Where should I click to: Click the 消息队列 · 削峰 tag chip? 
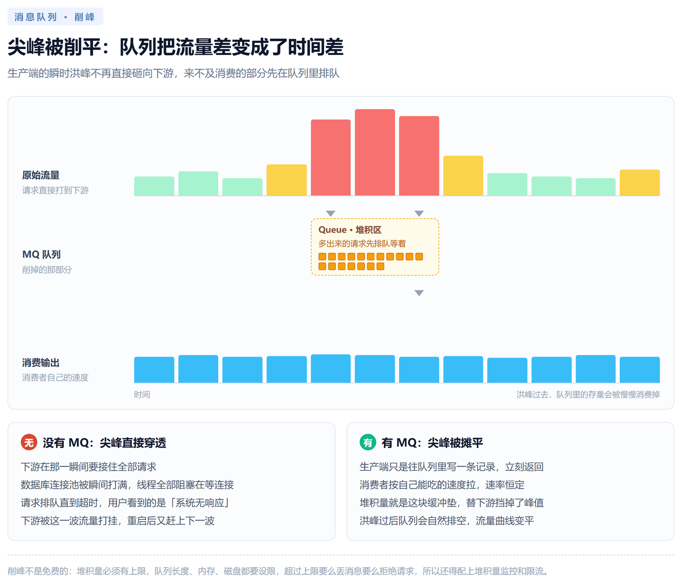(x=55, y=17)
